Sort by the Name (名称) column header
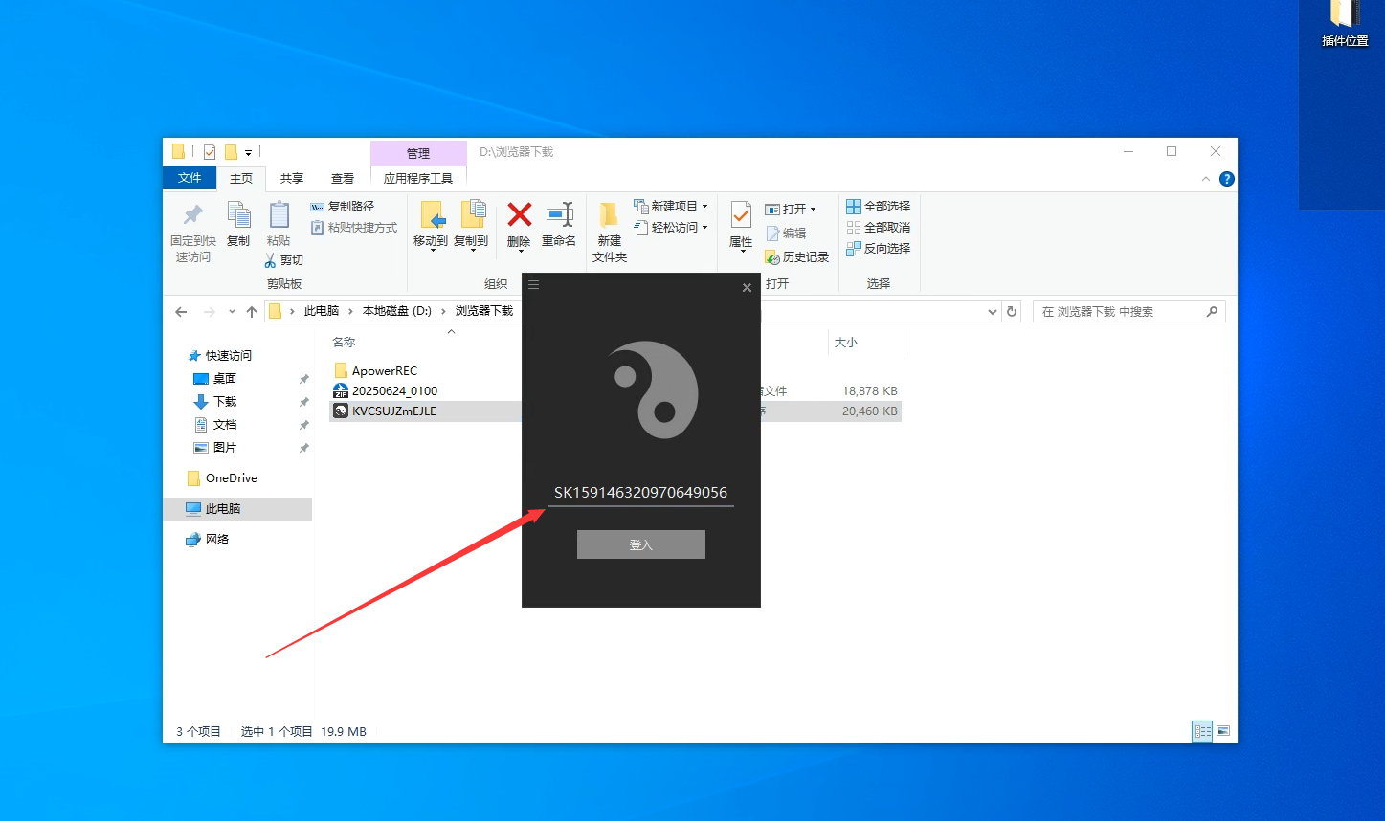1385x821 pixels. [344, 343]
